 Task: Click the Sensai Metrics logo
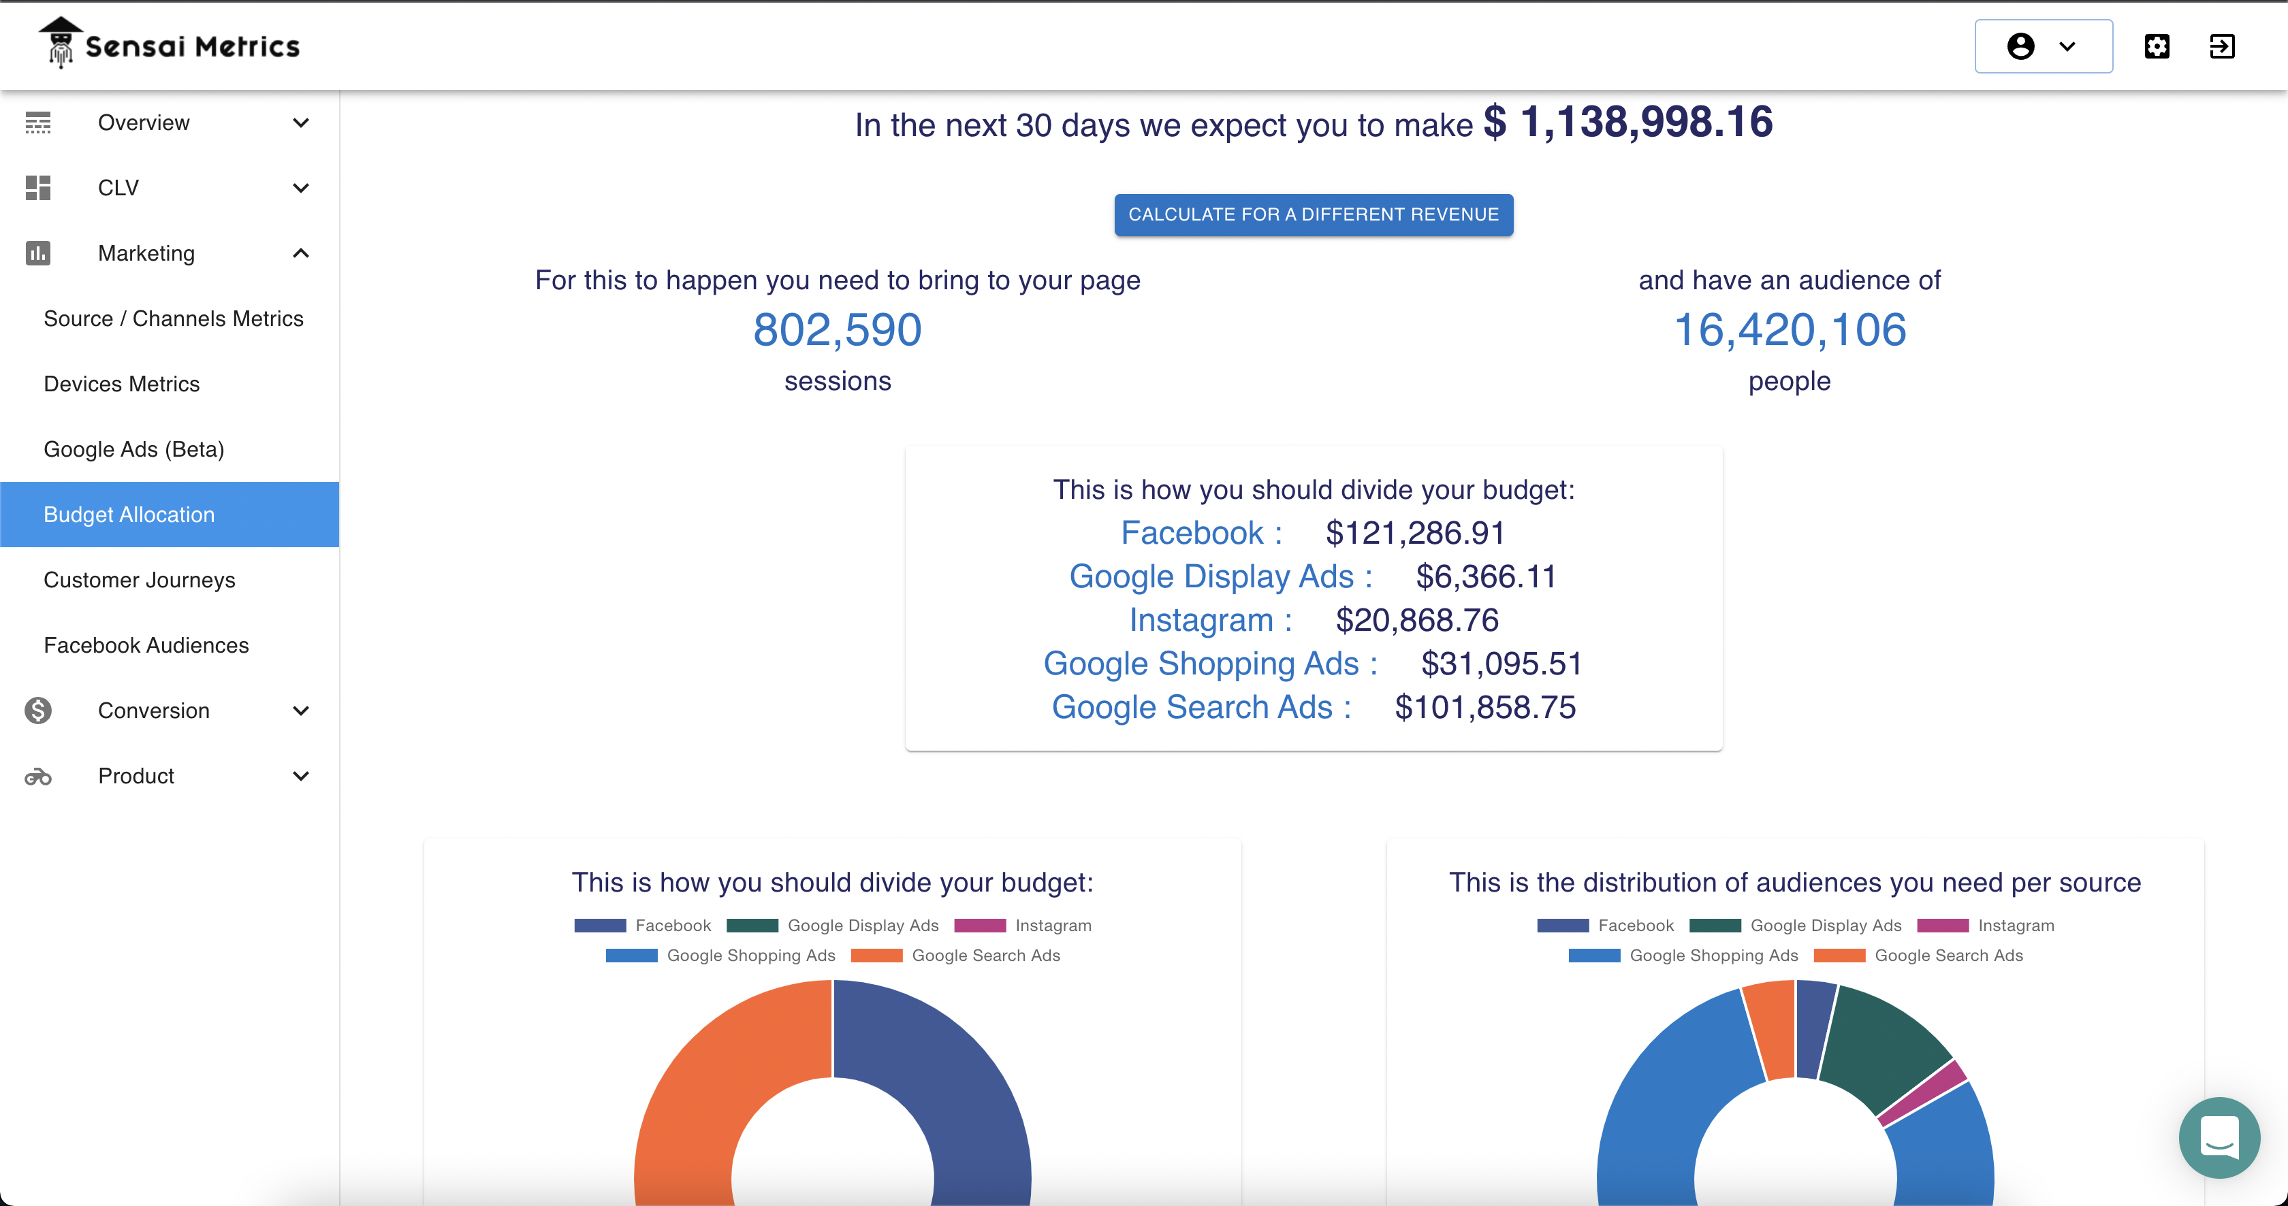[x=170, y=44]
